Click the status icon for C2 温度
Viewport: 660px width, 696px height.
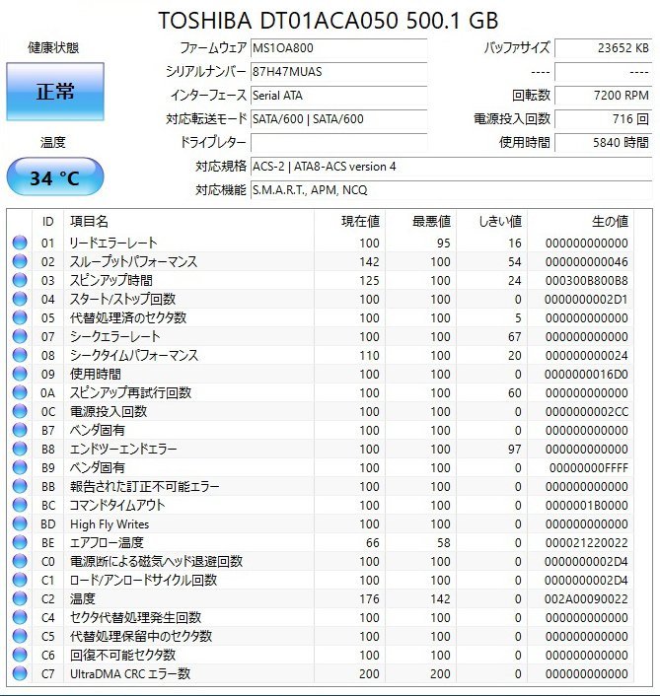[20, 598]
